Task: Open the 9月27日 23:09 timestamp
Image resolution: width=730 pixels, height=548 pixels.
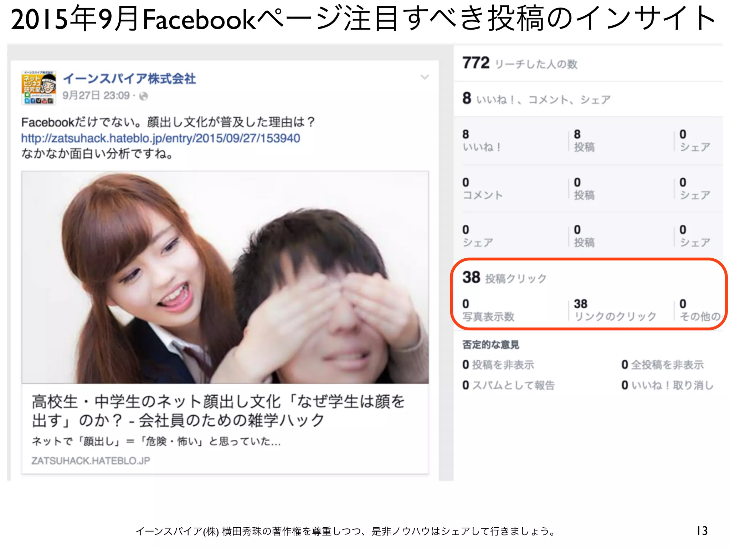Action: (x=96, y=96)
